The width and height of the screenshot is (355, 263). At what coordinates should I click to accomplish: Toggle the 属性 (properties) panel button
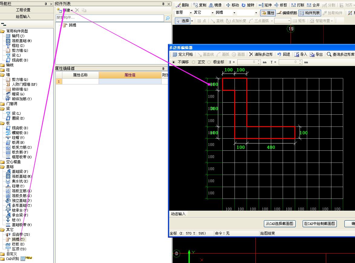pos(268,13)
